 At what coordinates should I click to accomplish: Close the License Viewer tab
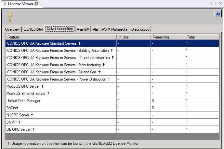tap(36, 4)
